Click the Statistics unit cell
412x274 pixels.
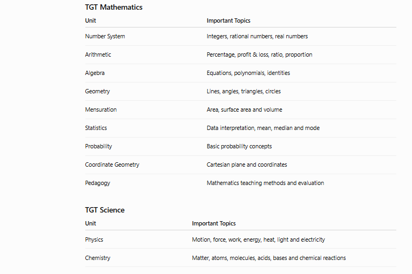(96, 128)
